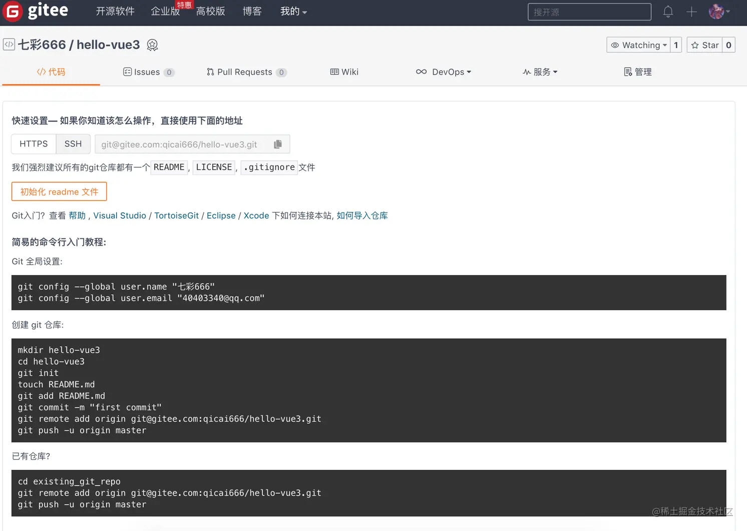Click the 特惠 badge on 企业版

tap(184, 5)
